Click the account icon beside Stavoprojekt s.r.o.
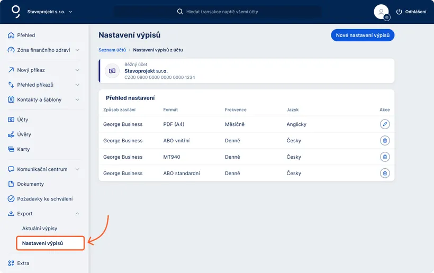 [x=112, y=71]
